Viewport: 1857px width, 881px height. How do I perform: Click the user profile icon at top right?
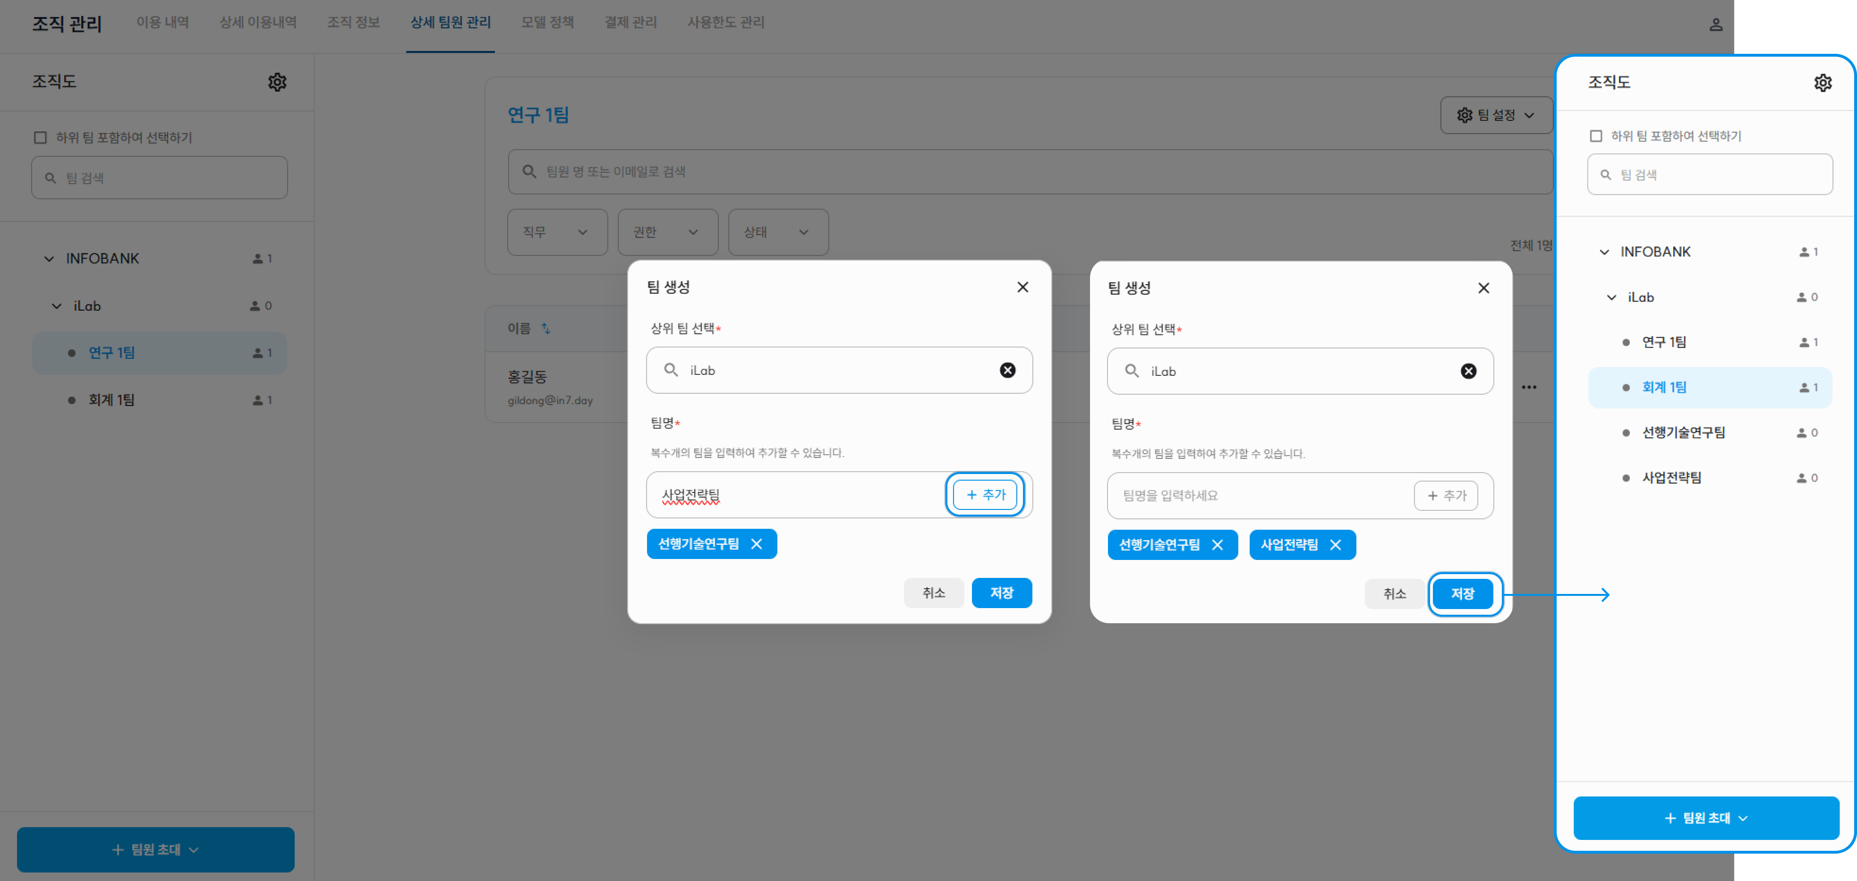pos(1716,25)
